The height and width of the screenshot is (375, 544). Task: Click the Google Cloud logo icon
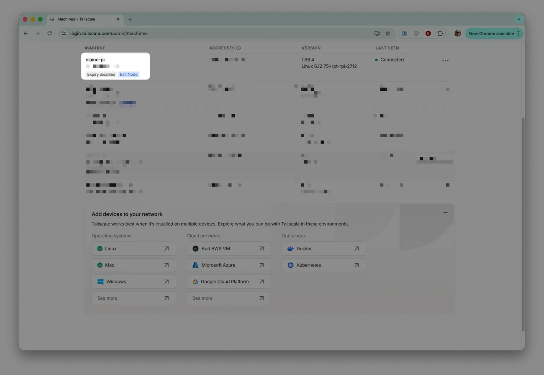click(195, 282)
